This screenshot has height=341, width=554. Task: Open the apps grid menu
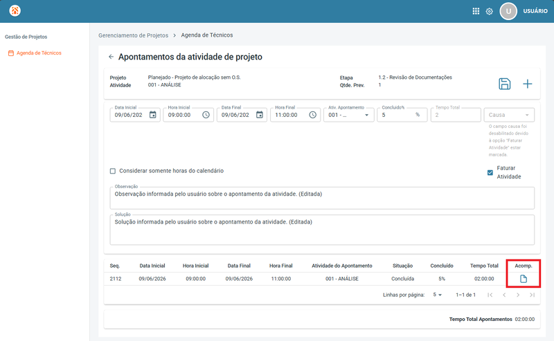[x=476, y=11]
